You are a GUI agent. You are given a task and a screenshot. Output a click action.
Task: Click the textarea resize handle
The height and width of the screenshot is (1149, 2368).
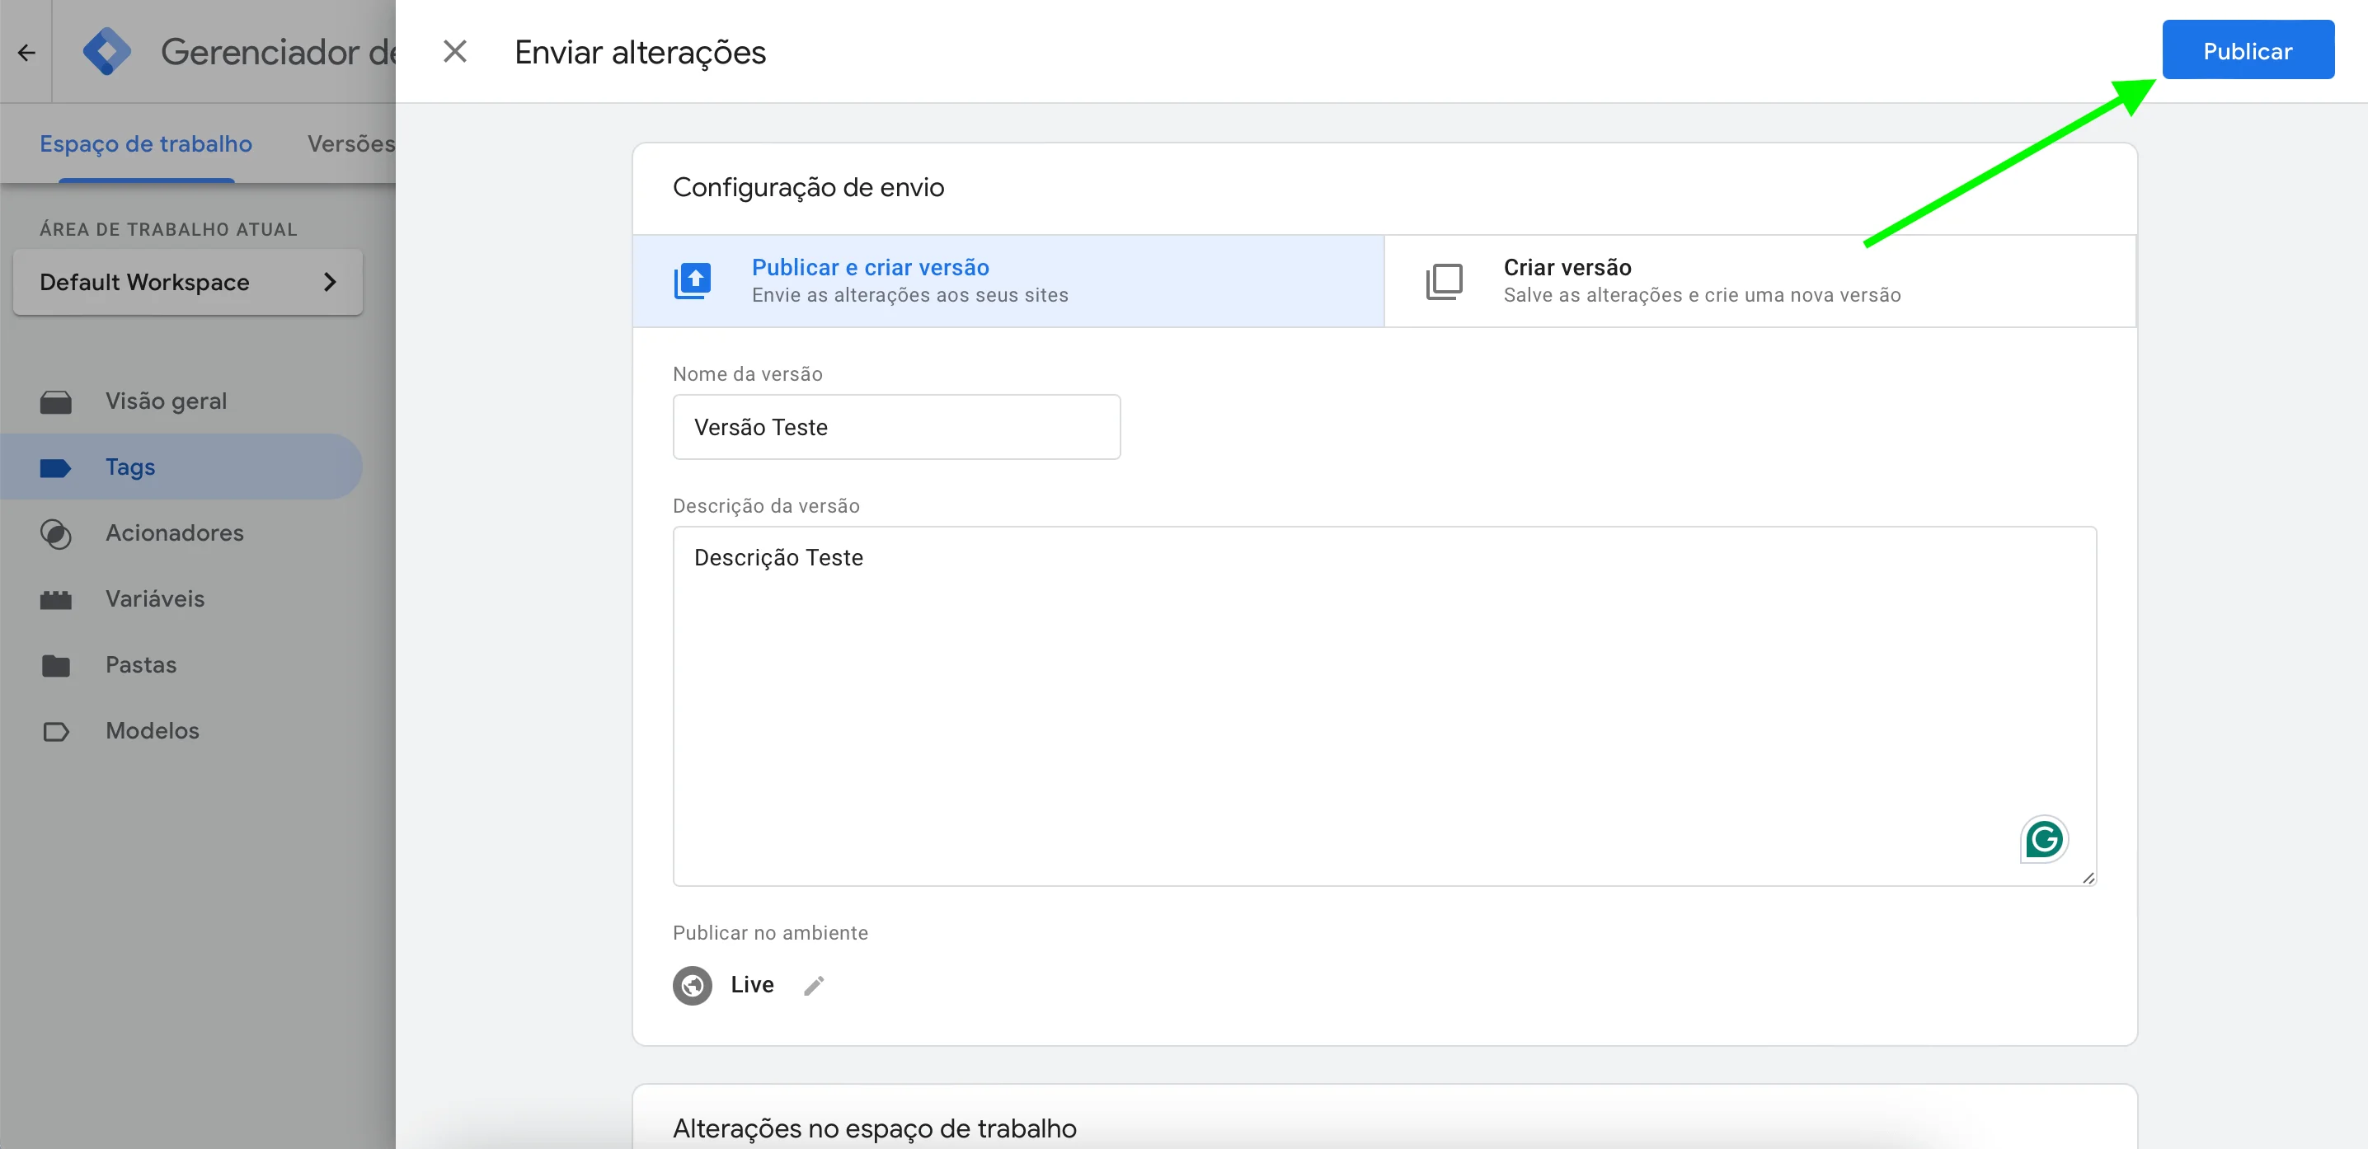[x=2088, y=878]
